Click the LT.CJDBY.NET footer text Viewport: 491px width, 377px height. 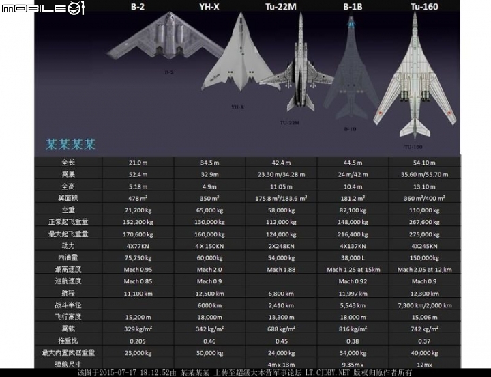coord(327,373)
